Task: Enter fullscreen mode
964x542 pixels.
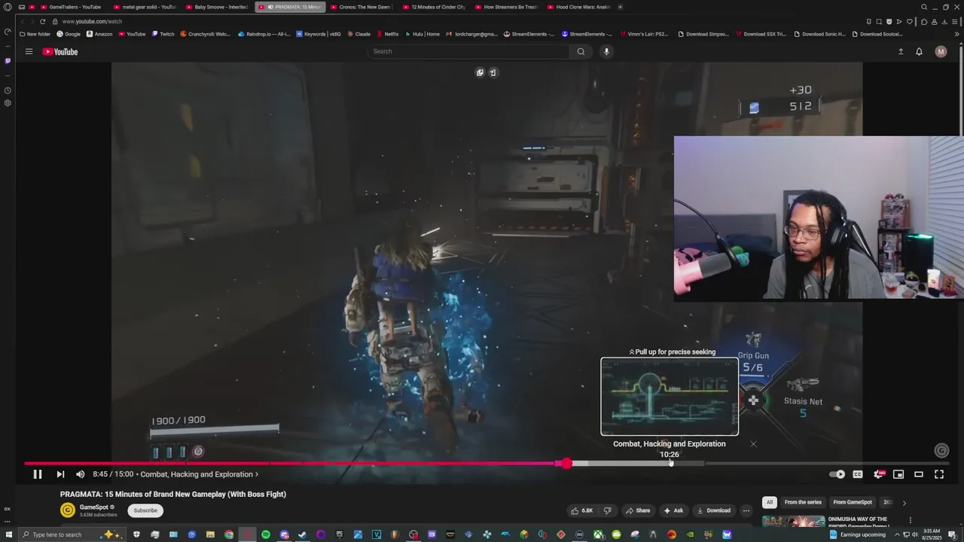Action: (x=939, y=474)
